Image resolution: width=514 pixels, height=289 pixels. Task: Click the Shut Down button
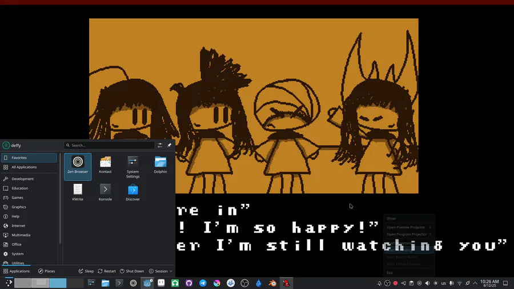coord(132,271)
